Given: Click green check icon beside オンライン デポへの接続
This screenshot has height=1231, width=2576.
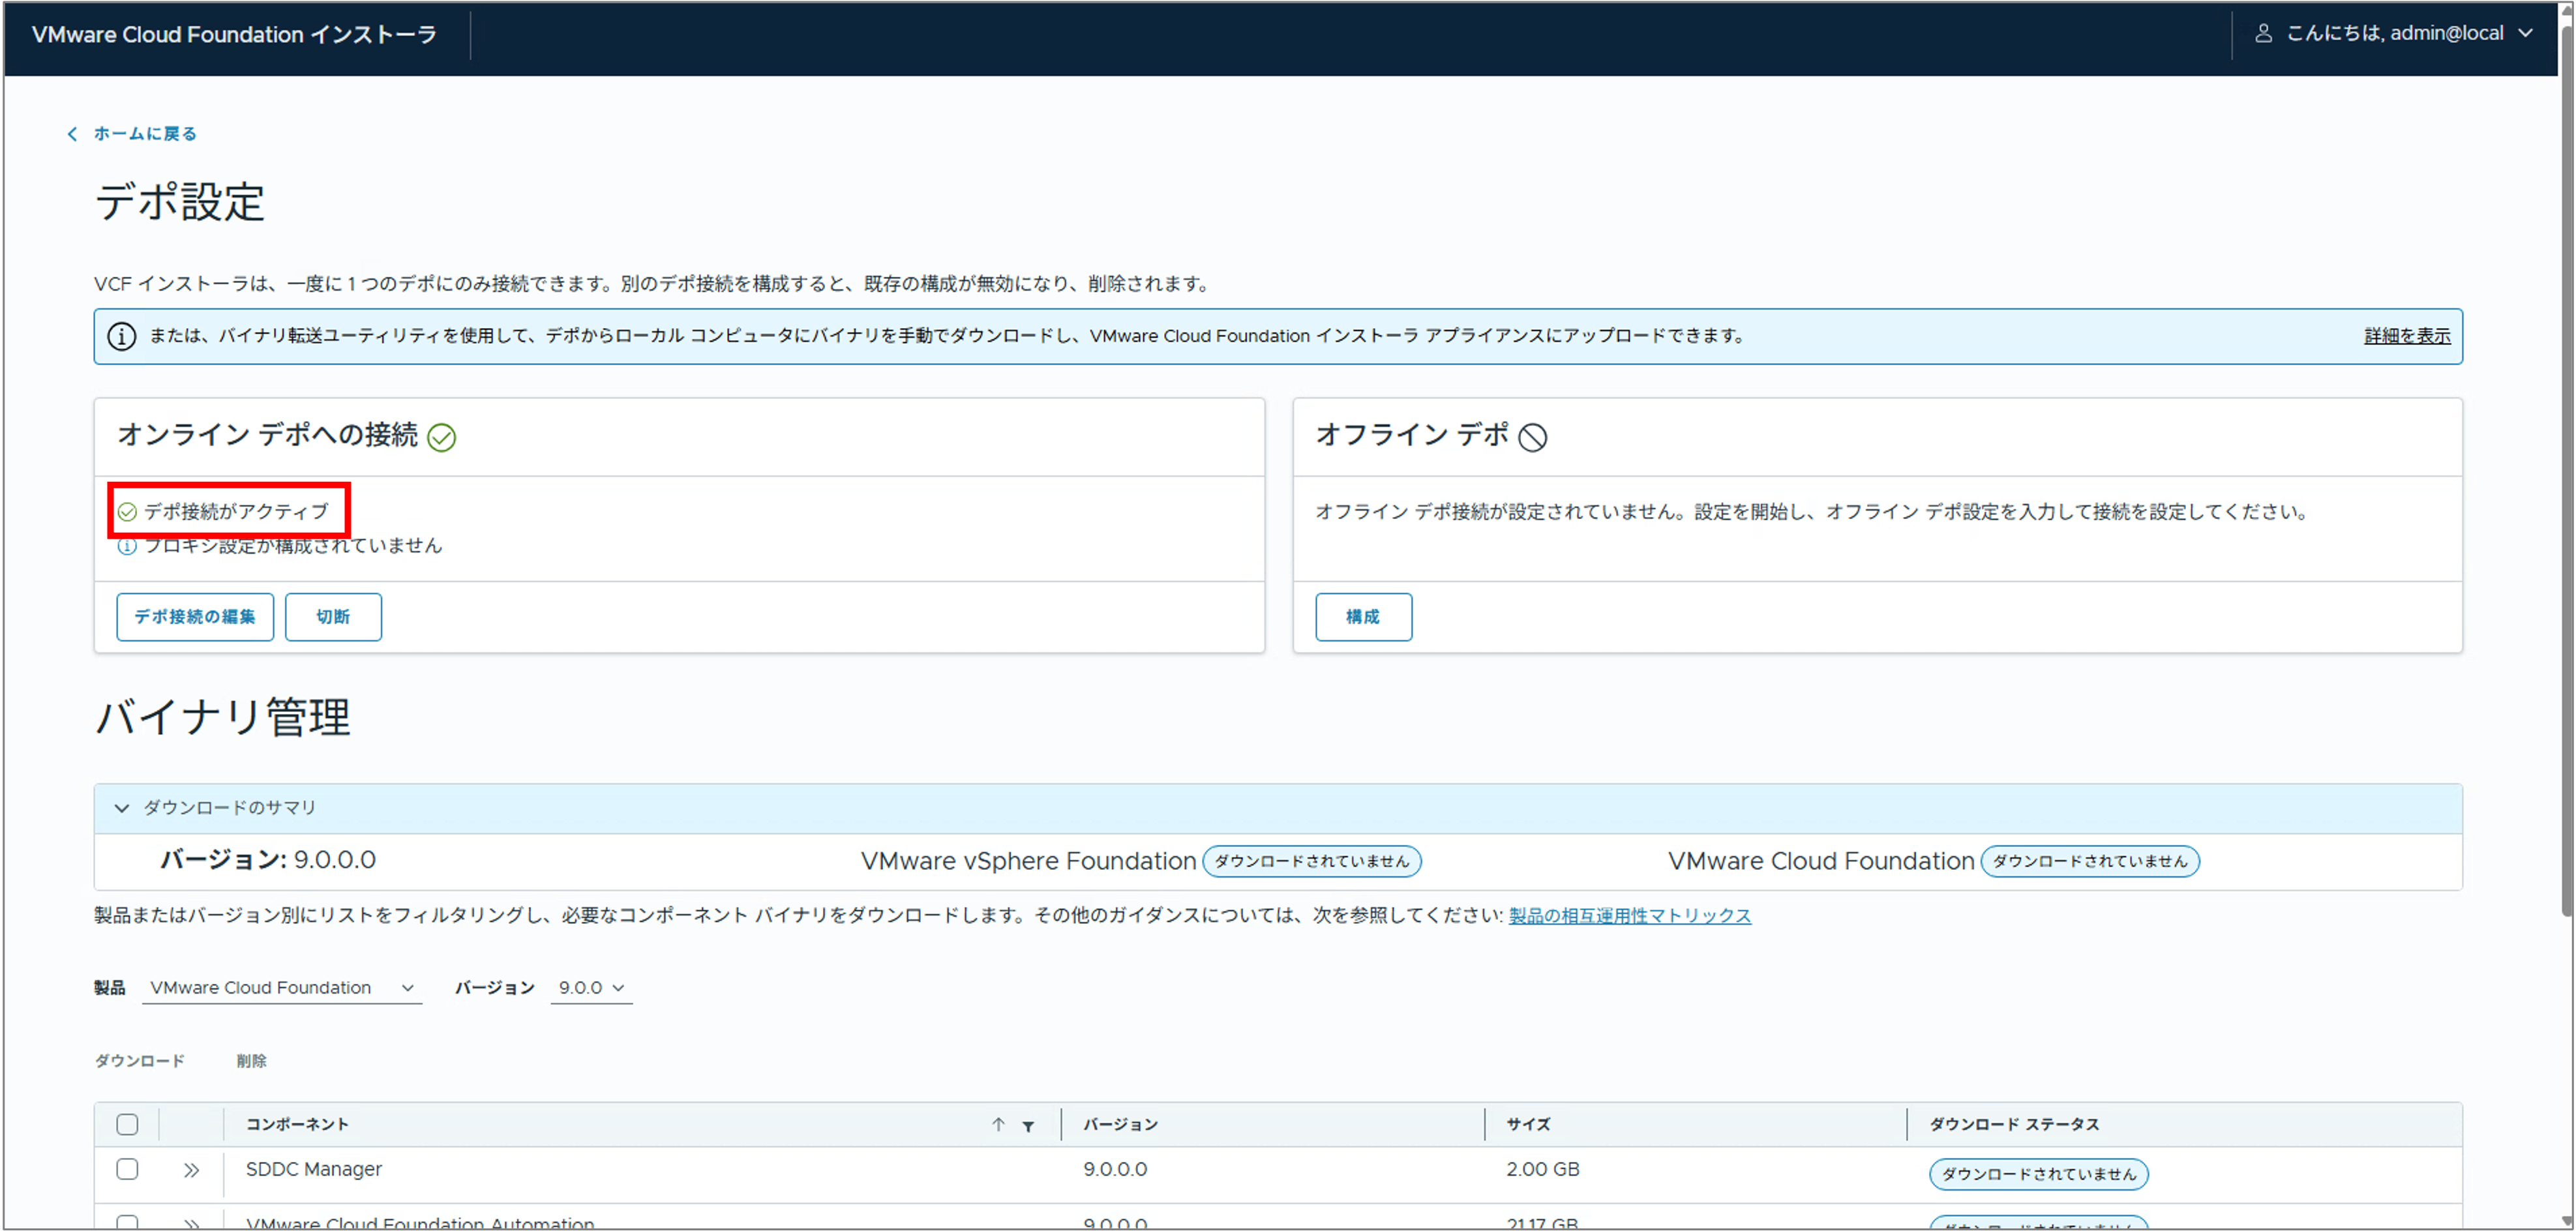Looking at the screenshot, I should pyautogui.click(x=441, y=438).
